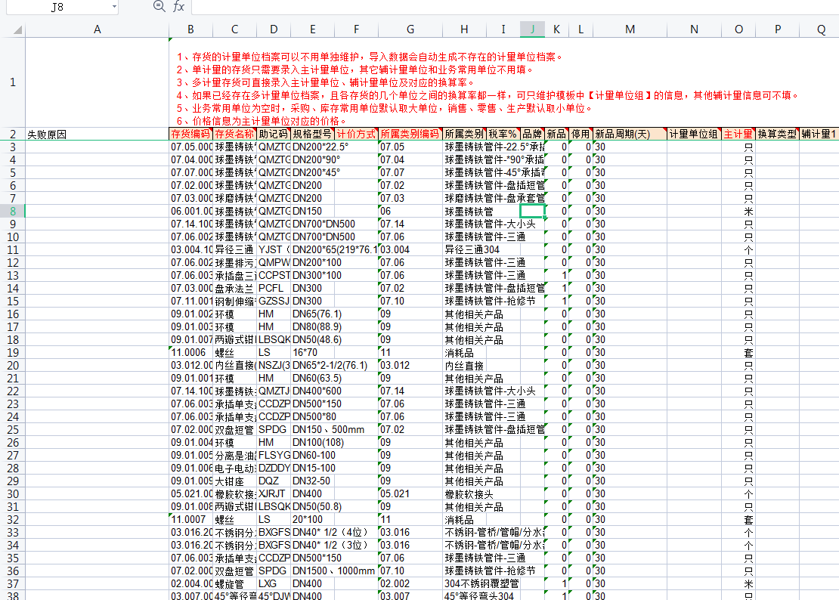Click the cell containing 异径三通304

point(464,249)
